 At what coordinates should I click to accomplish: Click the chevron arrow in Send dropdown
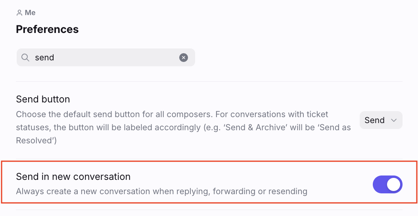394,120
